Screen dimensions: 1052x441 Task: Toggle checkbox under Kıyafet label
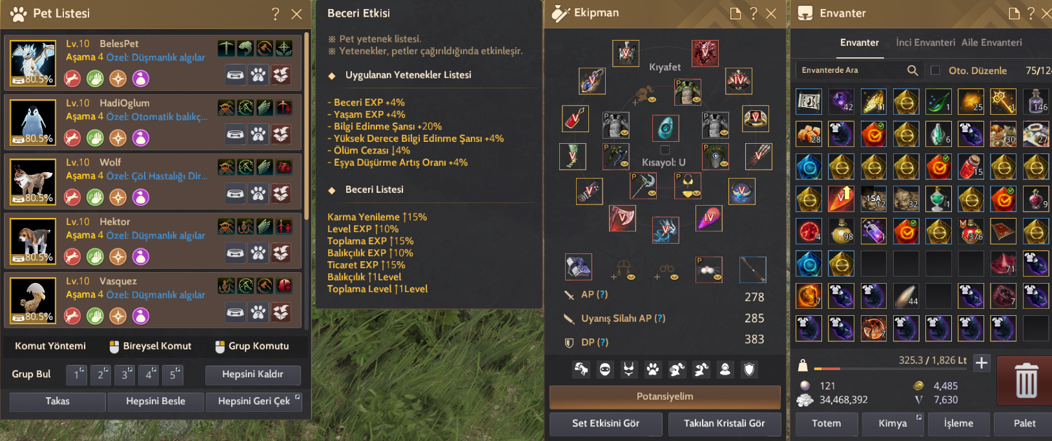665,150
